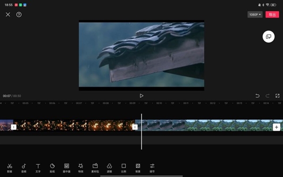Select the Text (文字) tool
This screenshot has height=177, width=283.
pyautogui.click(x=38, y=168)
